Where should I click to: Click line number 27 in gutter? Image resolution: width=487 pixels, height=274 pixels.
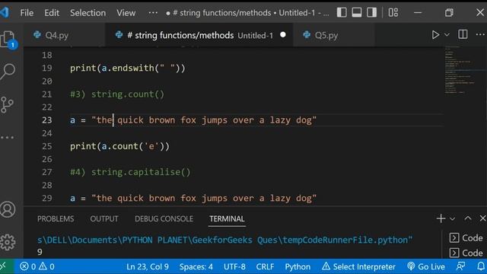[47, 172]
